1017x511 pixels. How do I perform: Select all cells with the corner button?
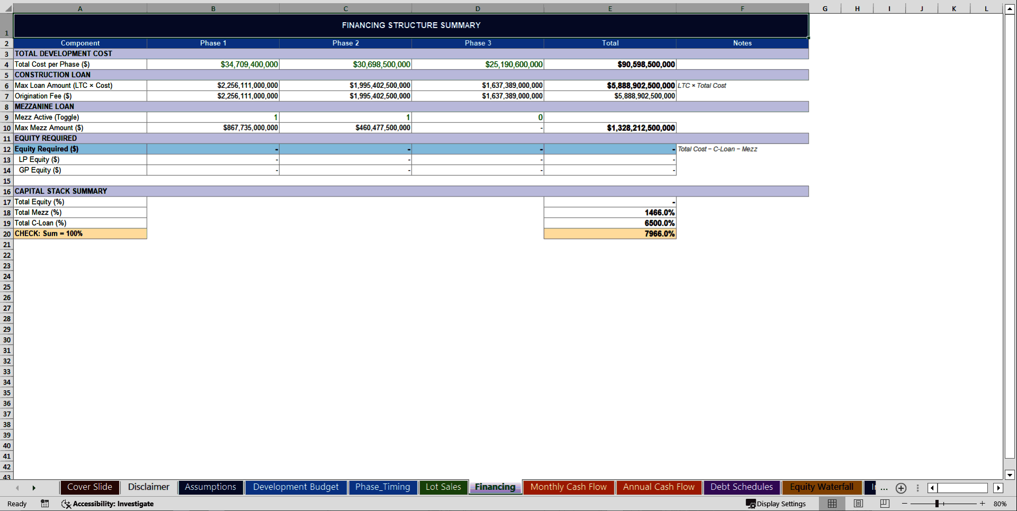(6, 8)
